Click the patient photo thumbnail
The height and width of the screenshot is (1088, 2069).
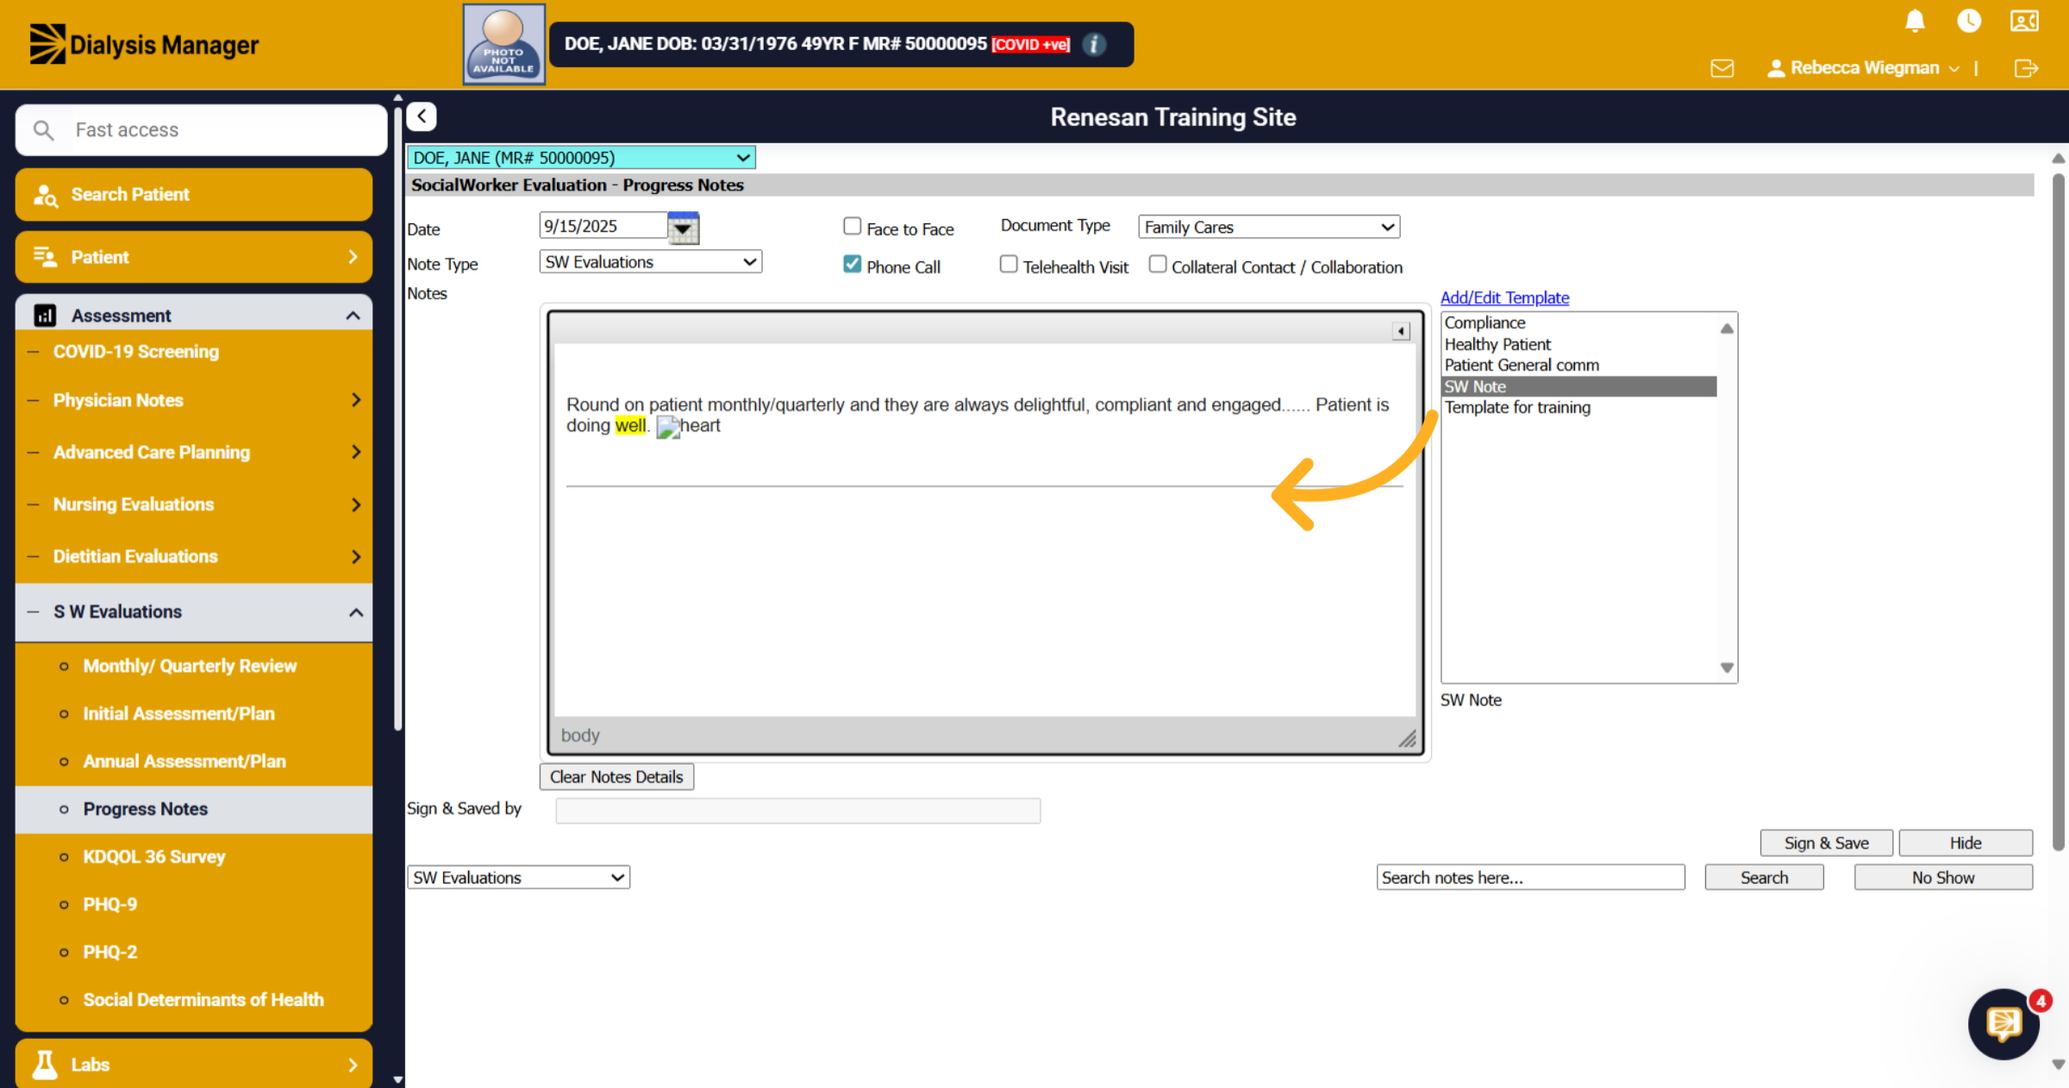504,44
